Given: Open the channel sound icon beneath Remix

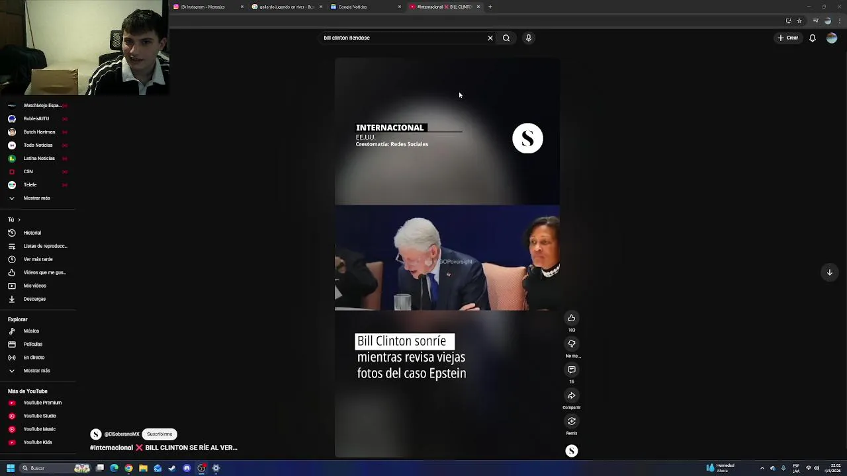Looking at the screenshot, I should [x=572, y=451].
